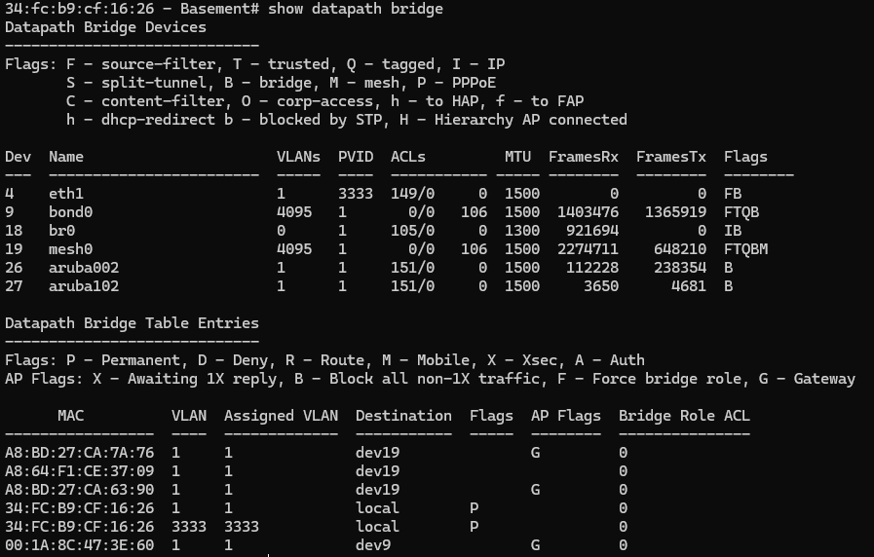Click the 'Assigned VLAN' column header
874x557 pixels.
(281, 416)
